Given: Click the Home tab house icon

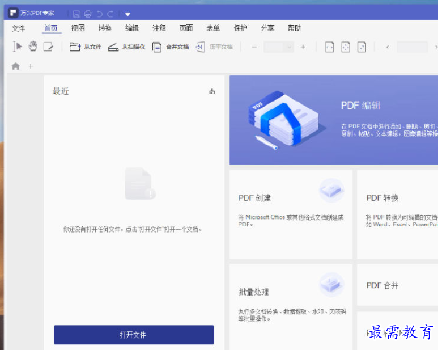Looking at the screenshot, I should (x=16, y=66).
